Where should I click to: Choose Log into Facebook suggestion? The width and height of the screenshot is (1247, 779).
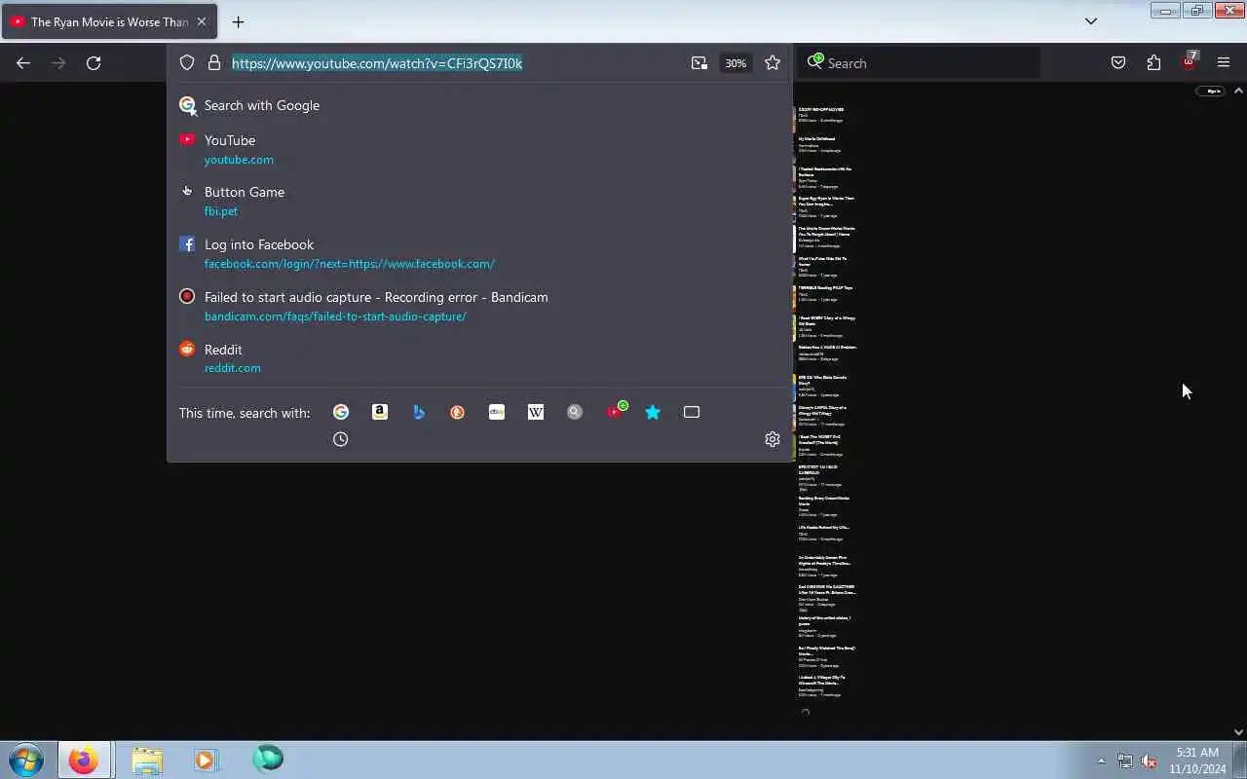(480, 253)
